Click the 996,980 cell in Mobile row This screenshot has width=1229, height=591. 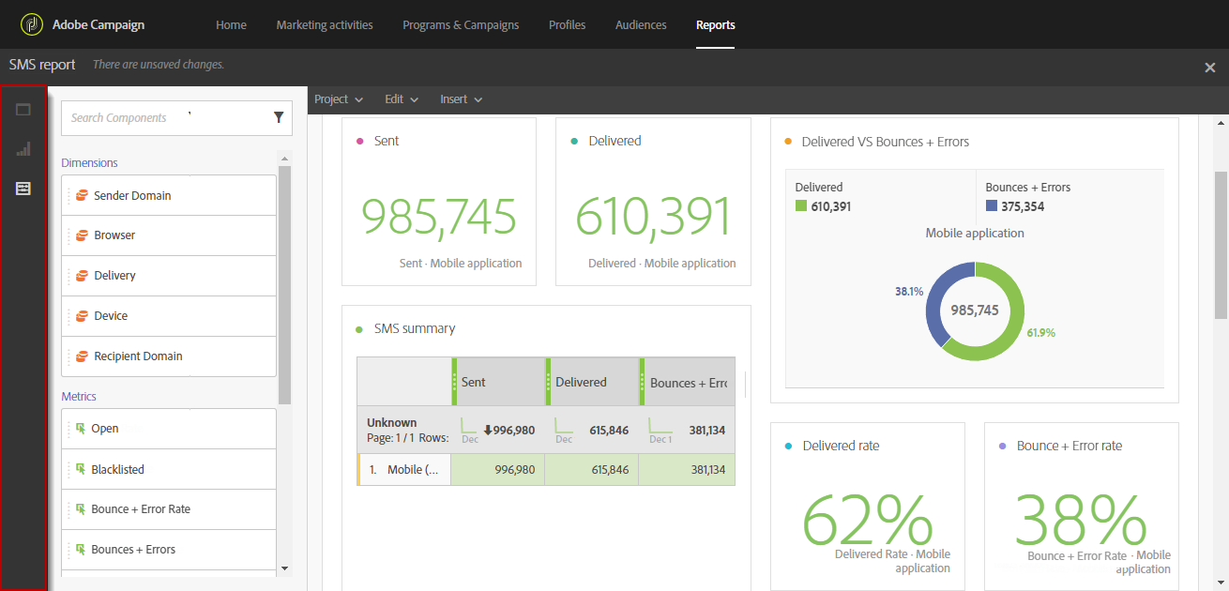coord(498,470)
